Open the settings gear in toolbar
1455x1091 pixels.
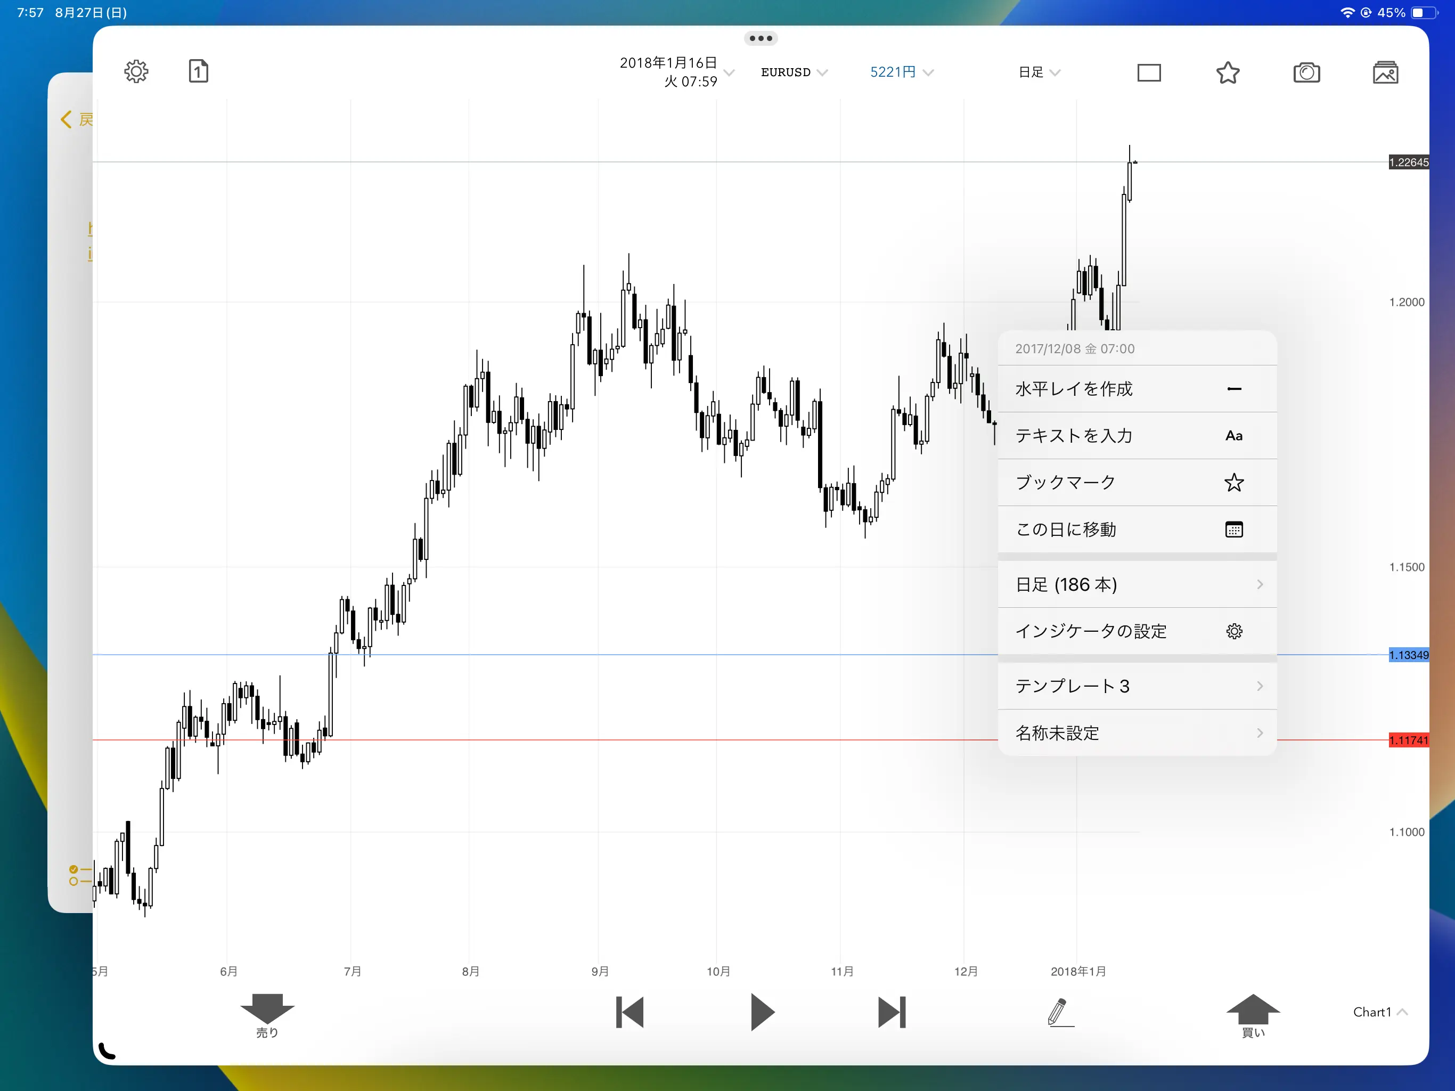point(136,71)
